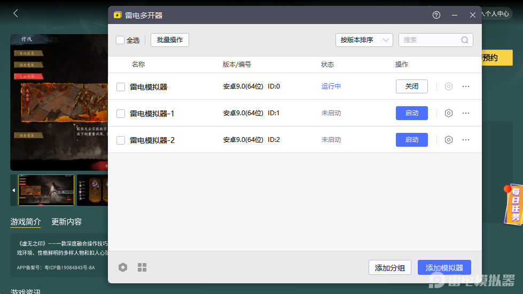Switch to 更新内容 tab
Image resolution: width=523 pixels, height=294 pixels.
point(66,222)
